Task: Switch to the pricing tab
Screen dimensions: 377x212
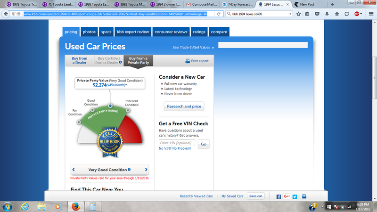Action: click(x=71, y=32)
